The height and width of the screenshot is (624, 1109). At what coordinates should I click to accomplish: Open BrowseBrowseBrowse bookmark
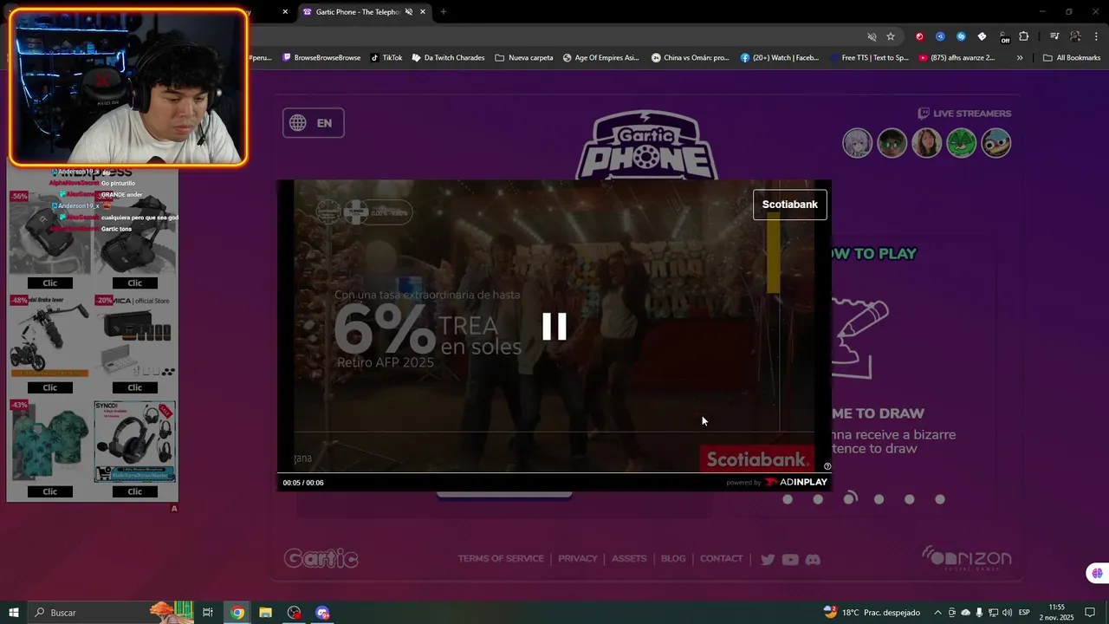tap(321, 58)
